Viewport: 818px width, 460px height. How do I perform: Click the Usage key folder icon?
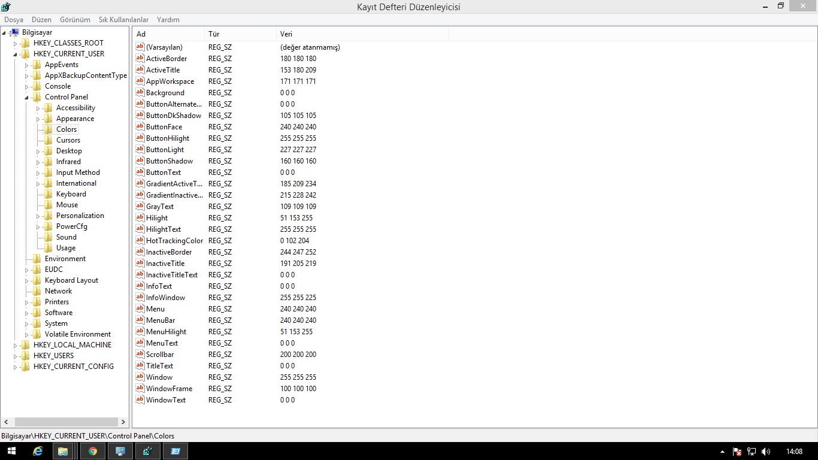tap(49, 248)
